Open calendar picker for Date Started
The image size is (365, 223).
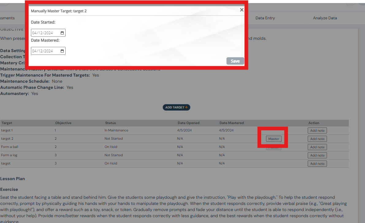pyautogui.click(x=62, y=33)
